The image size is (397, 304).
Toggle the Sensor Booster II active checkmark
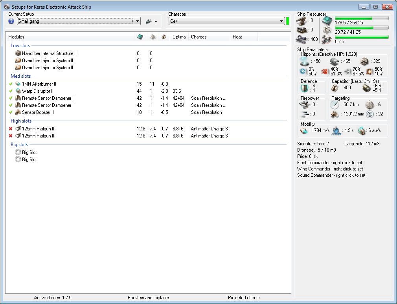(x=11, y=112)
